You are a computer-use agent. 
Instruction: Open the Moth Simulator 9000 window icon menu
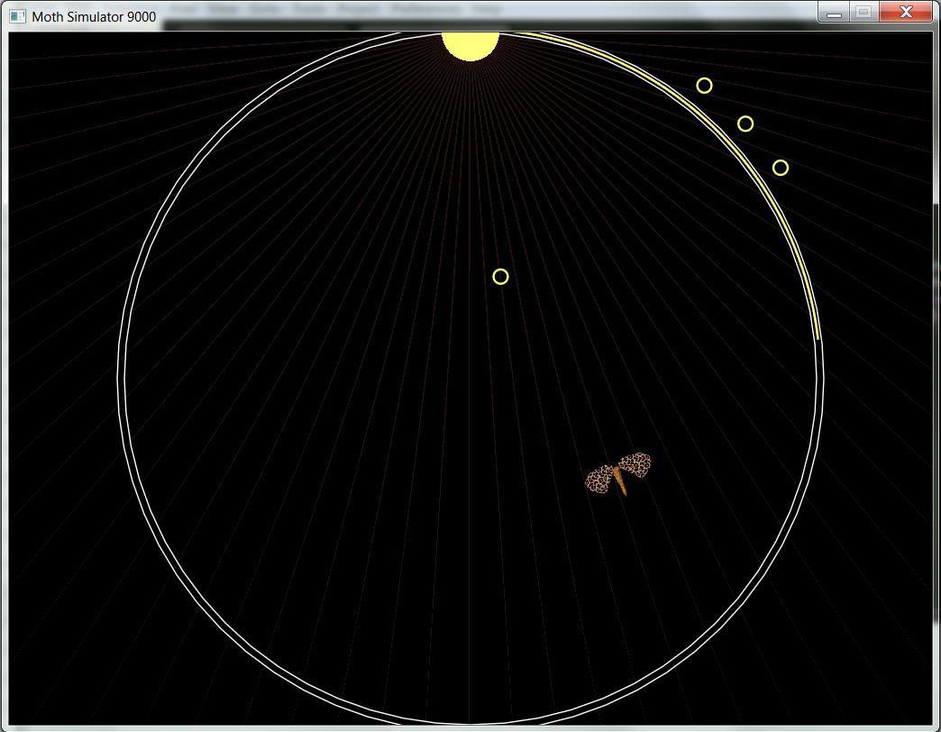[18, 16]
